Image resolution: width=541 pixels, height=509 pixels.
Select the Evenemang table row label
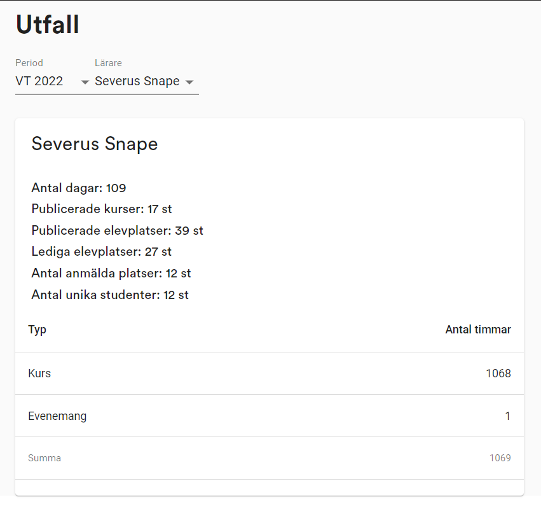(57, 416)
